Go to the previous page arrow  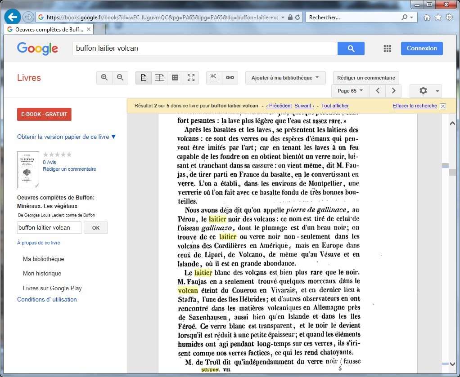click(x=378, y=91)
